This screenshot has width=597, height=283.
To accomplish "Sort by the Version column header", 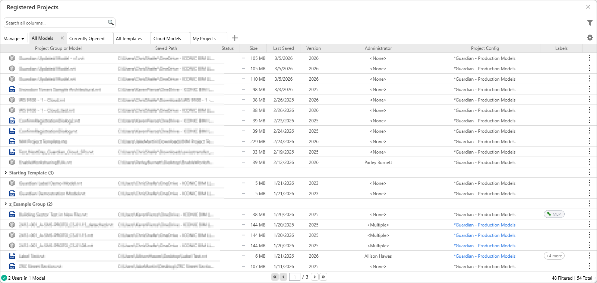I will [x=313, y=48].
